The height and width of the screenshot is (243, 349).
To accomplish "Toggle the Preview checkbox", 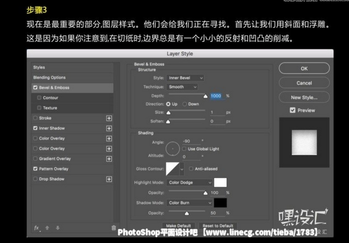I will click(x=292, y=110).
